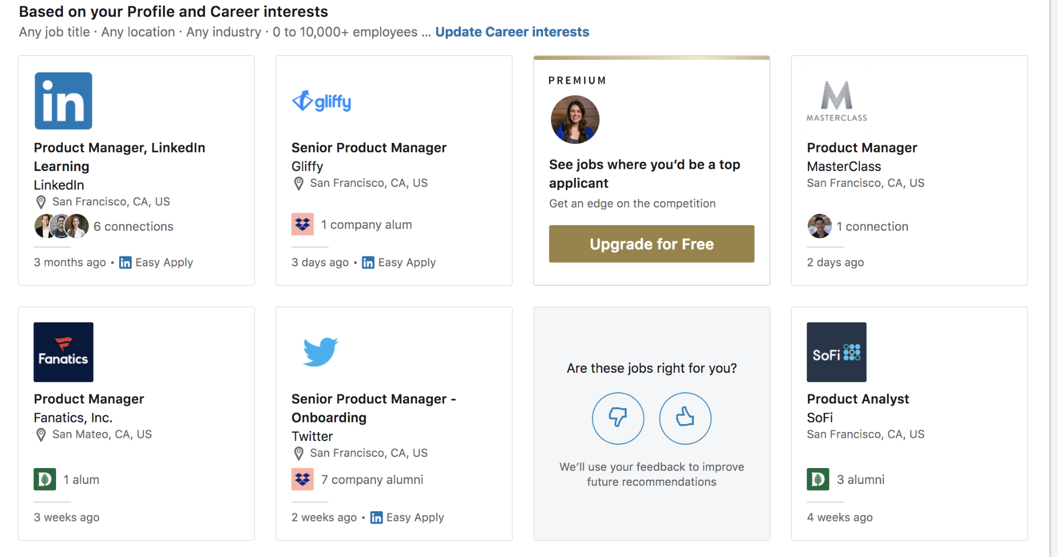The height and width of the screenshot is (557, 1058).
Task: Open Product Manager job at Fanatics, Inc.
Action: coord(89,399)
